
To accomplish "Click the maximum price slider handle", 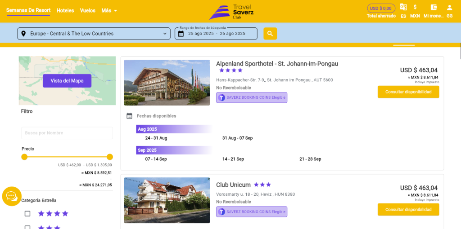I will (x=110, y=157).
